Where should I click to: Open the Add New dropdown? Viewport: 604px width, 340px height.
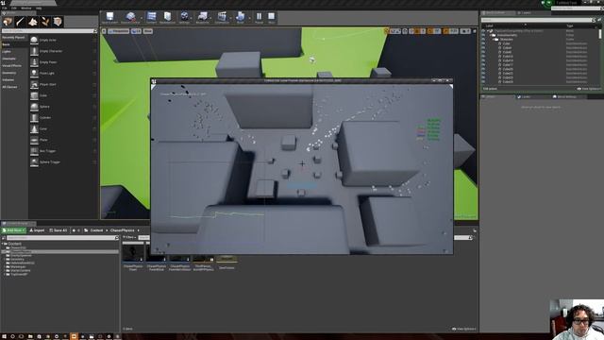point(14,230)
